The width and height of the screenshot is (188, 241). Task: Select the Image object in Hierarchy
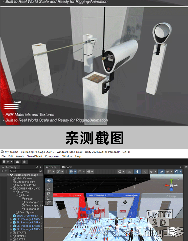[x=29, y=199]
